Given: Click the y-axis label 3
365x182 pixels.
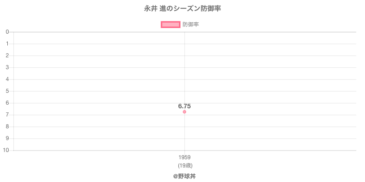Looking at the screenshot, I should pyautogui.click(x=8, y=67).
